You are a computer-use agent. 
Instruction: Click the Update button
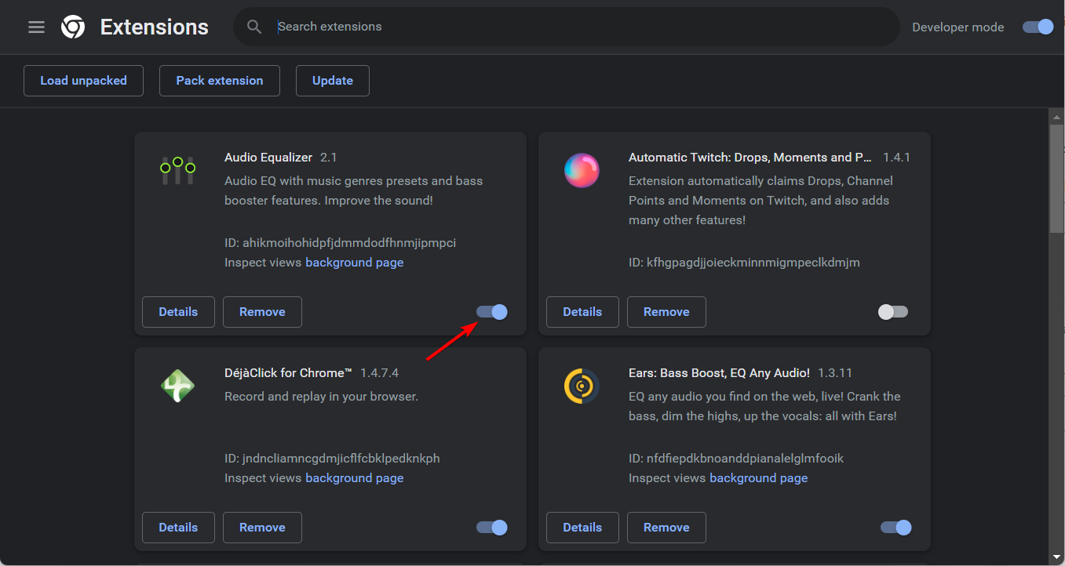coord(333,81)
